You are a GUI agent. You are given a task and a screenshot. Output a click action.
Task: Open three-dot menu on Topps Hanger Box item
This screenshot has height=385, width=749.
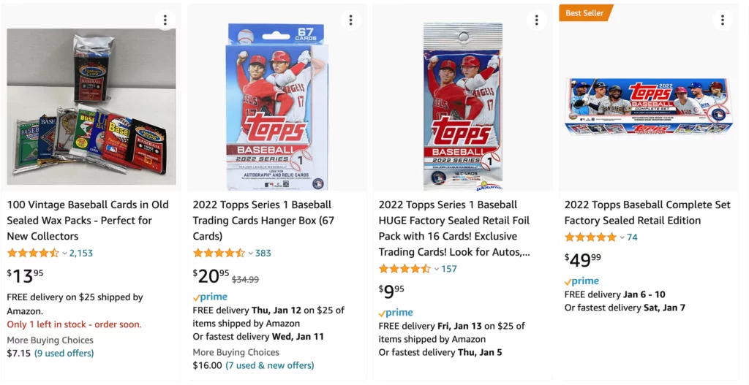[x=351, y=20]
